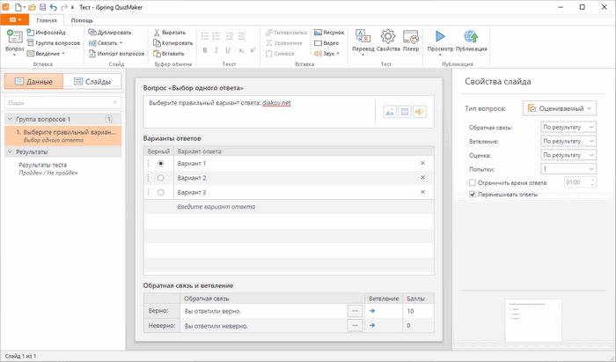Click Импорт вопросов
616x362 pixels.
[116, 54]
